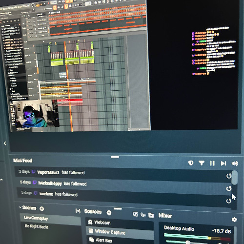
Task: Replay the imelase follow alert
Action: (228, 201)
